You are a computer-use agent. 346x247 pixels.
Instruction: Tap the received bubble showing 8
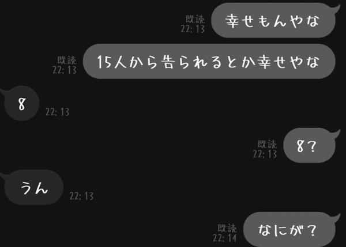pyautogui.click(x=22, y=103)
